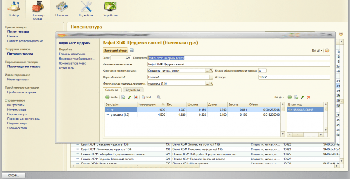Screen dimensions: 350x179
Task: Switch to the Служебная tab in form
Action: coord(133,90)
